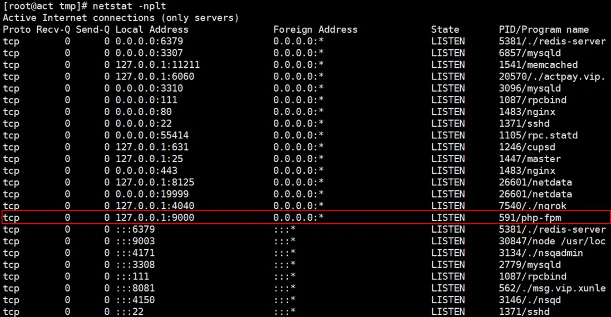Viewport: 611px width, 317px height.
Task: Click foreign address in the ngrok row
Action: click(298, 206)
